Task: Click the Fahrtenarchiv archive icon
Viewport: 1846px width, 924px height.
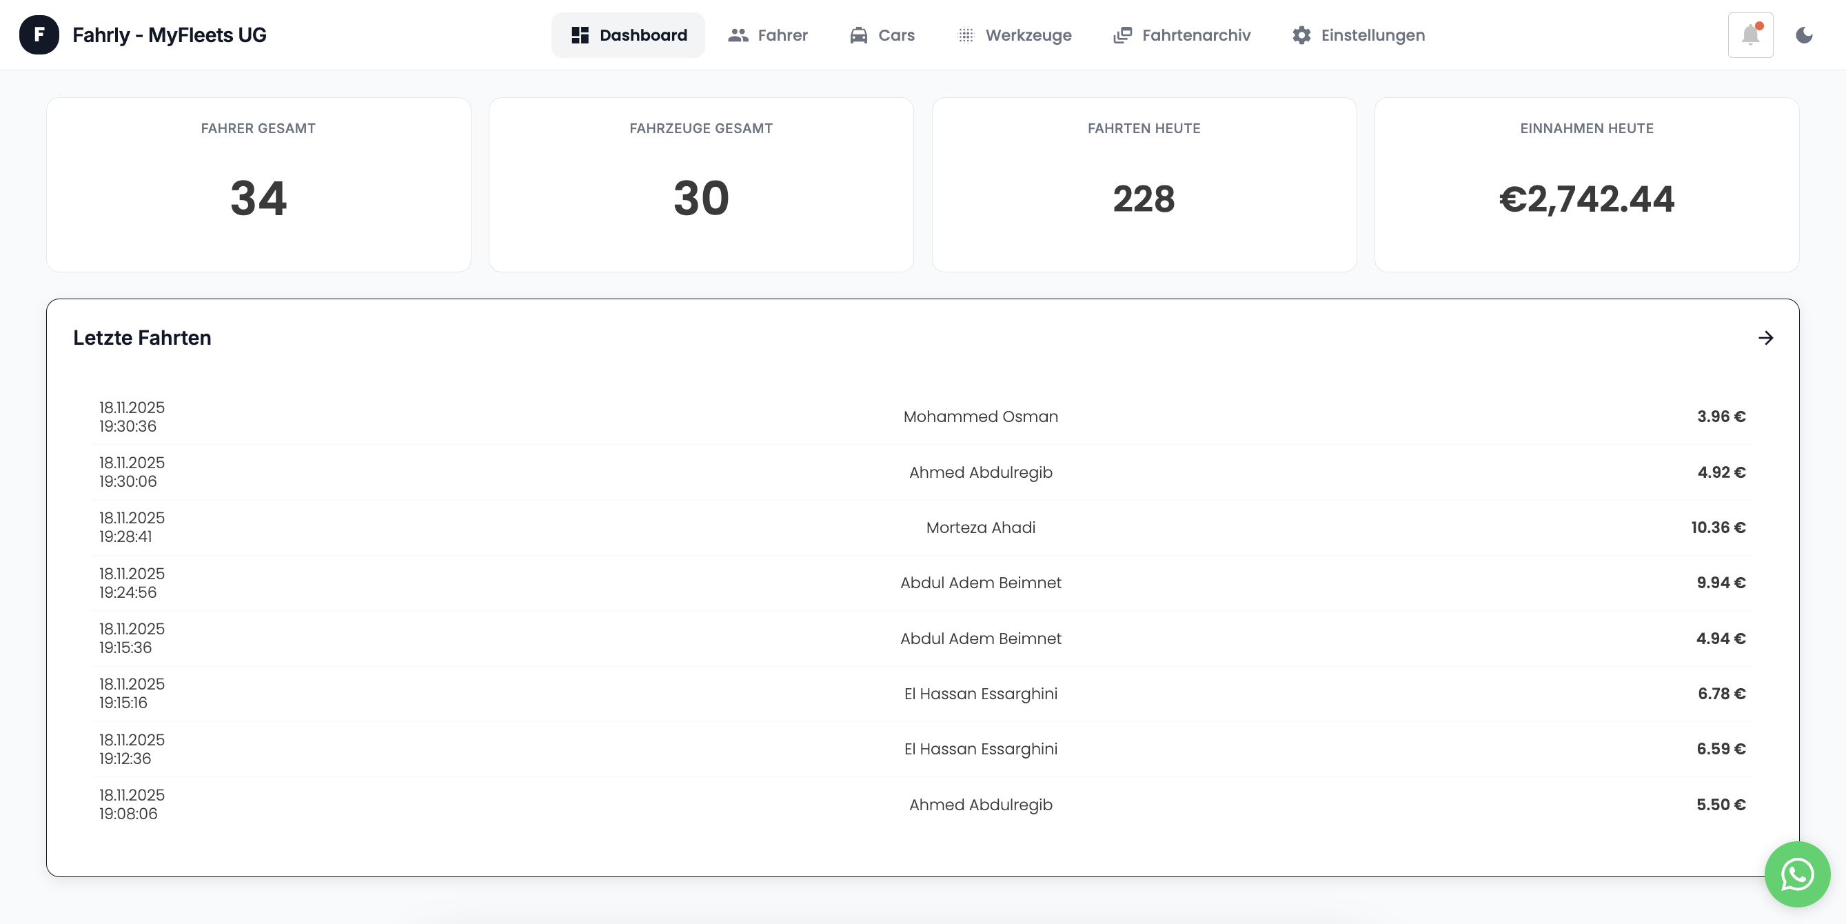Action: pos(1122,34)
